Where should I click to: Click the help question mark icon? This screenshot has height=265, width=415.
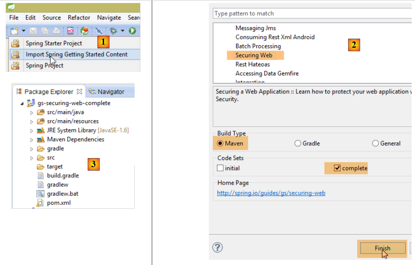click(218, 248)
